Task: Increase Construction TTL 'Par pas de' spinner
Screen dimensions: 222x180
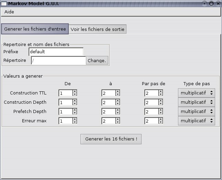Action: [x=160, y=91]
